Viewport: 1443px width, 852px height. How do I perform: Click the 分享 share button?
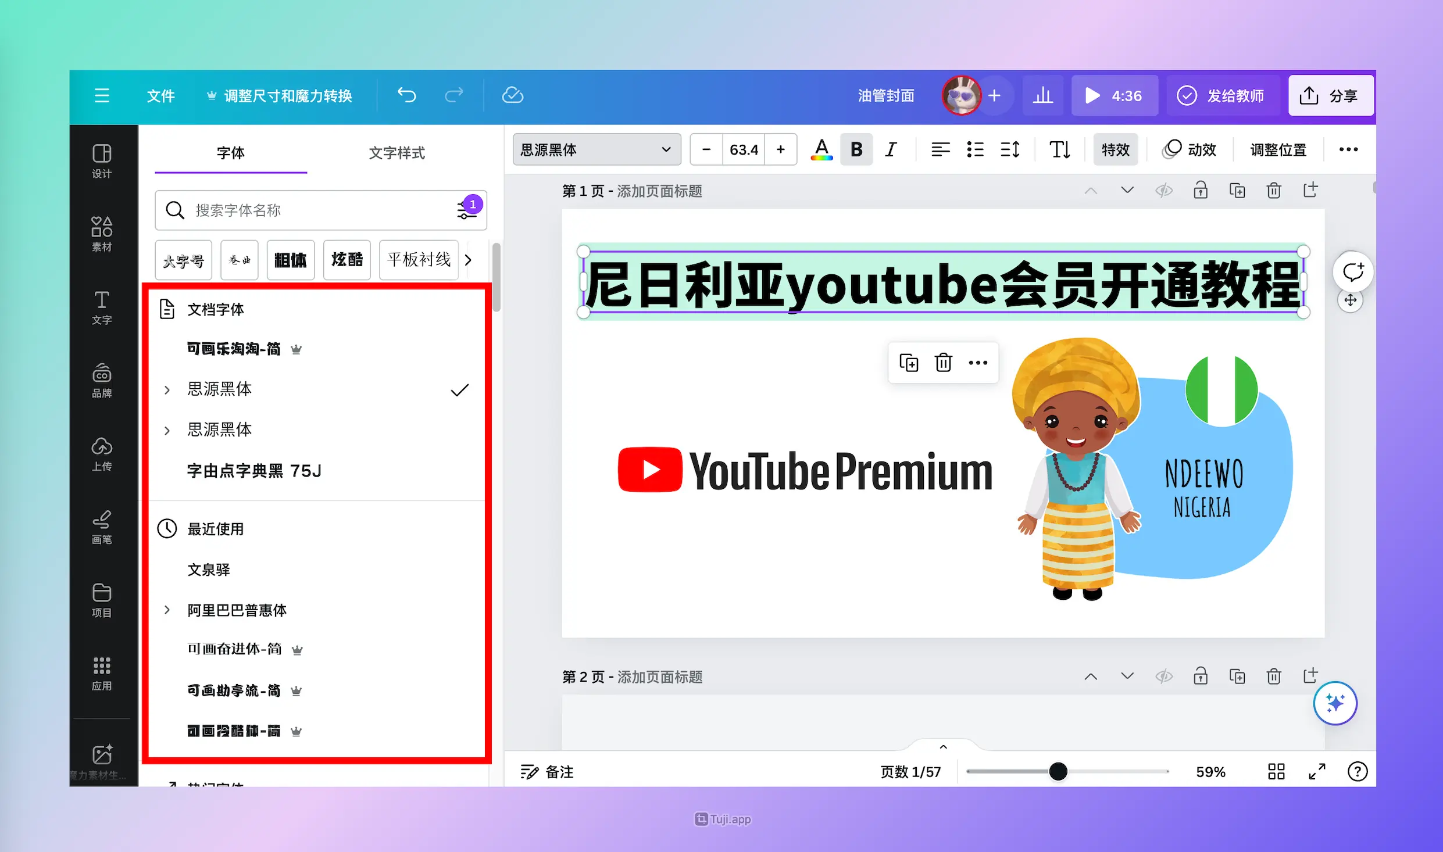tap(1331, 95)
